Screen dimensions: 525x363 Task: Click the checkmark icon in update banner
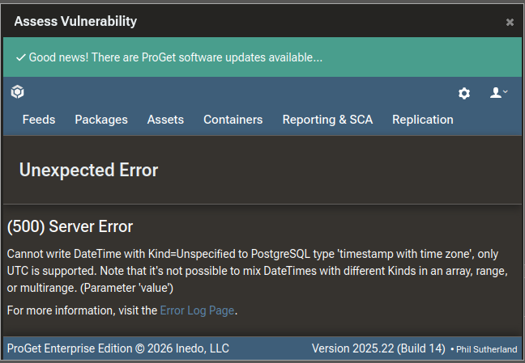tap(20, 57)
